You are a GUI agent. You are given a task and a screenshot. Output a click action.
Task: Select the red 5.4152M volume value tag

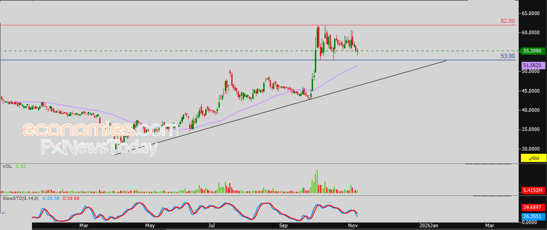pos(533,190)
